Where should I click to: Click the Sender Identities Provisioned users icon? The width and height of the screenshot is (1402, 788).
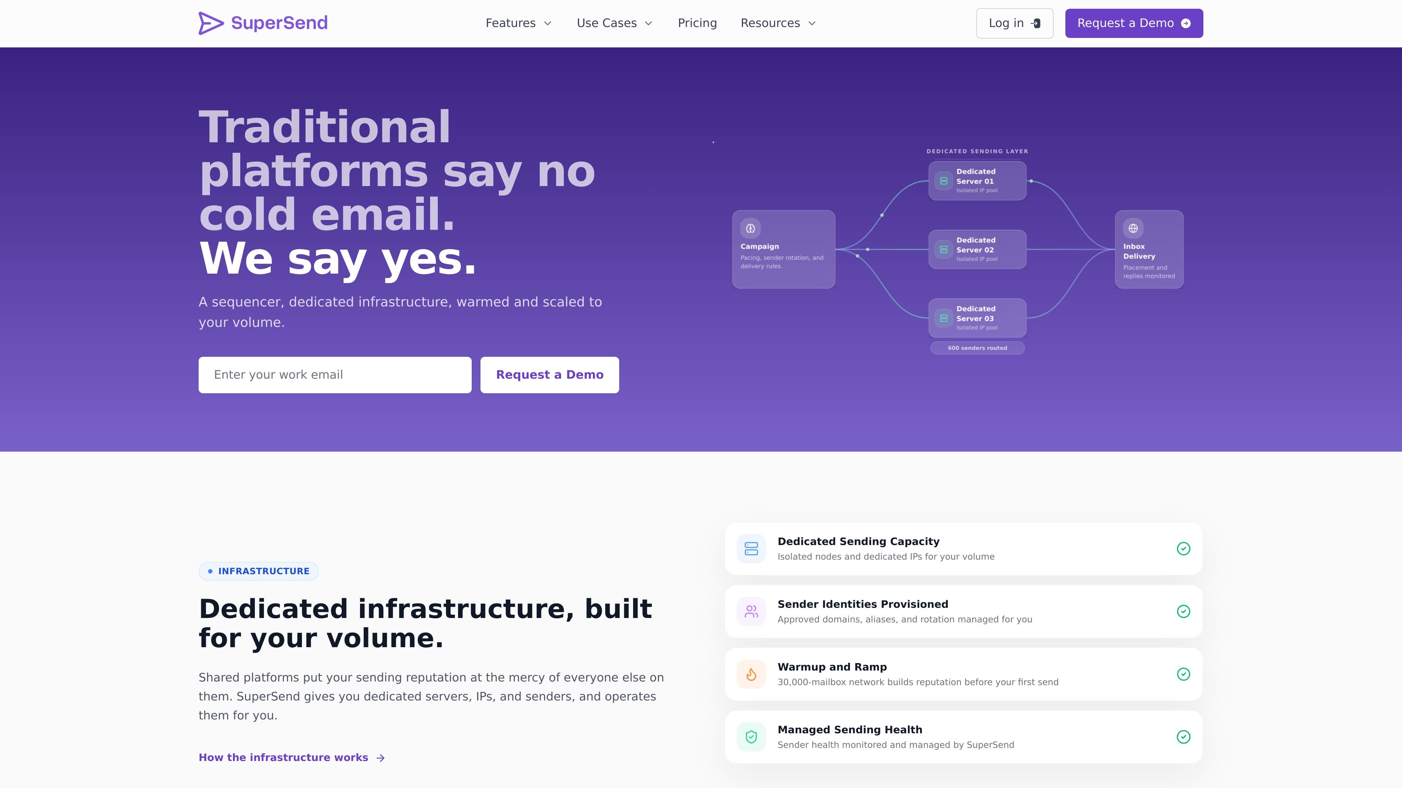(x=751, y=611)
